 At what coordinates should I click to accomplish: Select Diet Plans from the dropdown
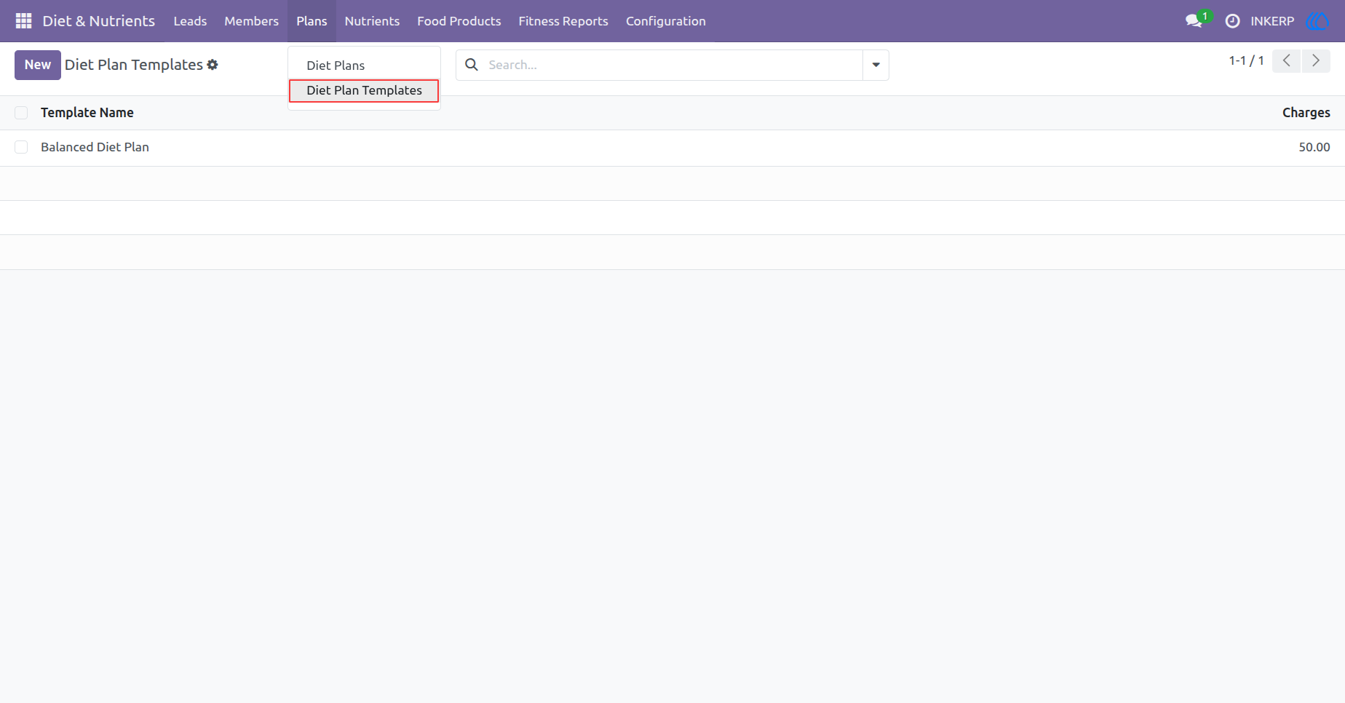pos(364,65)
